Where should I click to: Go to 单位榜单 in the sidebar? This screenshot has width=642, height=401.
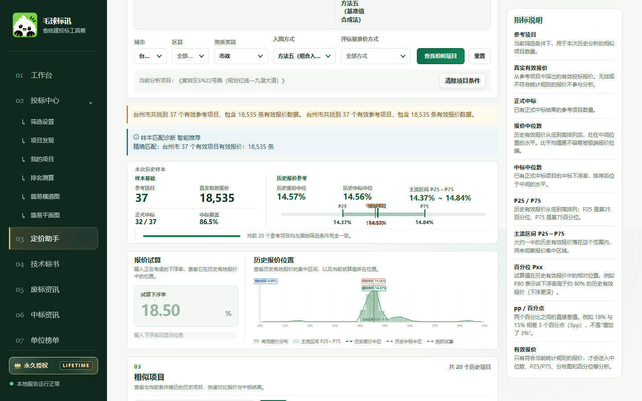53,340
